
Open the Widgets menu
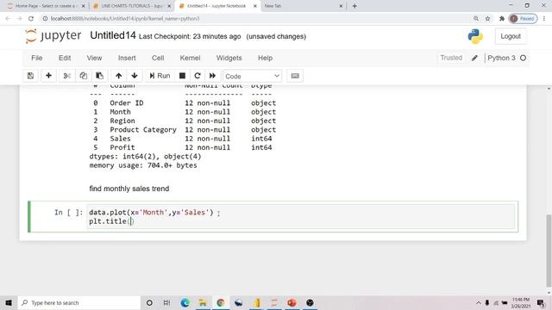click(229, 58)
